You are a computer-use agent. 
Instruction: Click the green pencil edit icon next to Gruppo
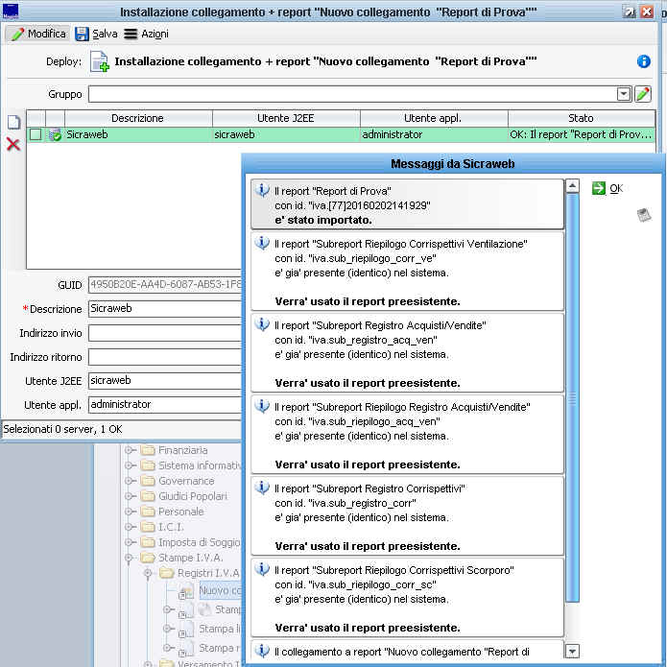click(x=643, y=94)
